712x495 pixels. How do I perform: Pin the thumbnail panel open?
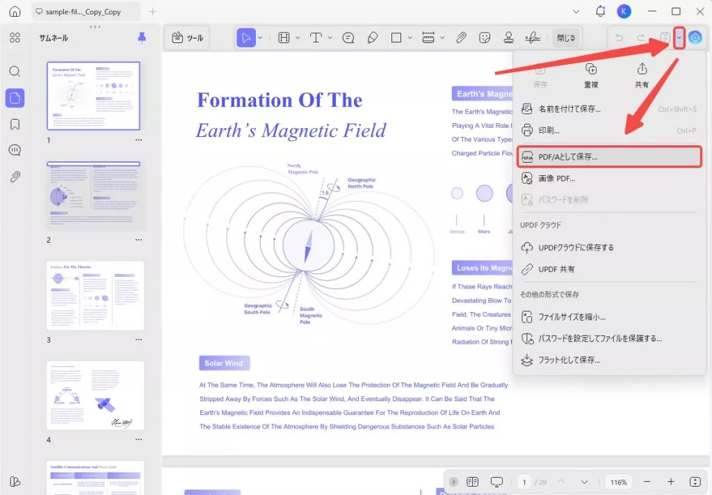point(142,38)
